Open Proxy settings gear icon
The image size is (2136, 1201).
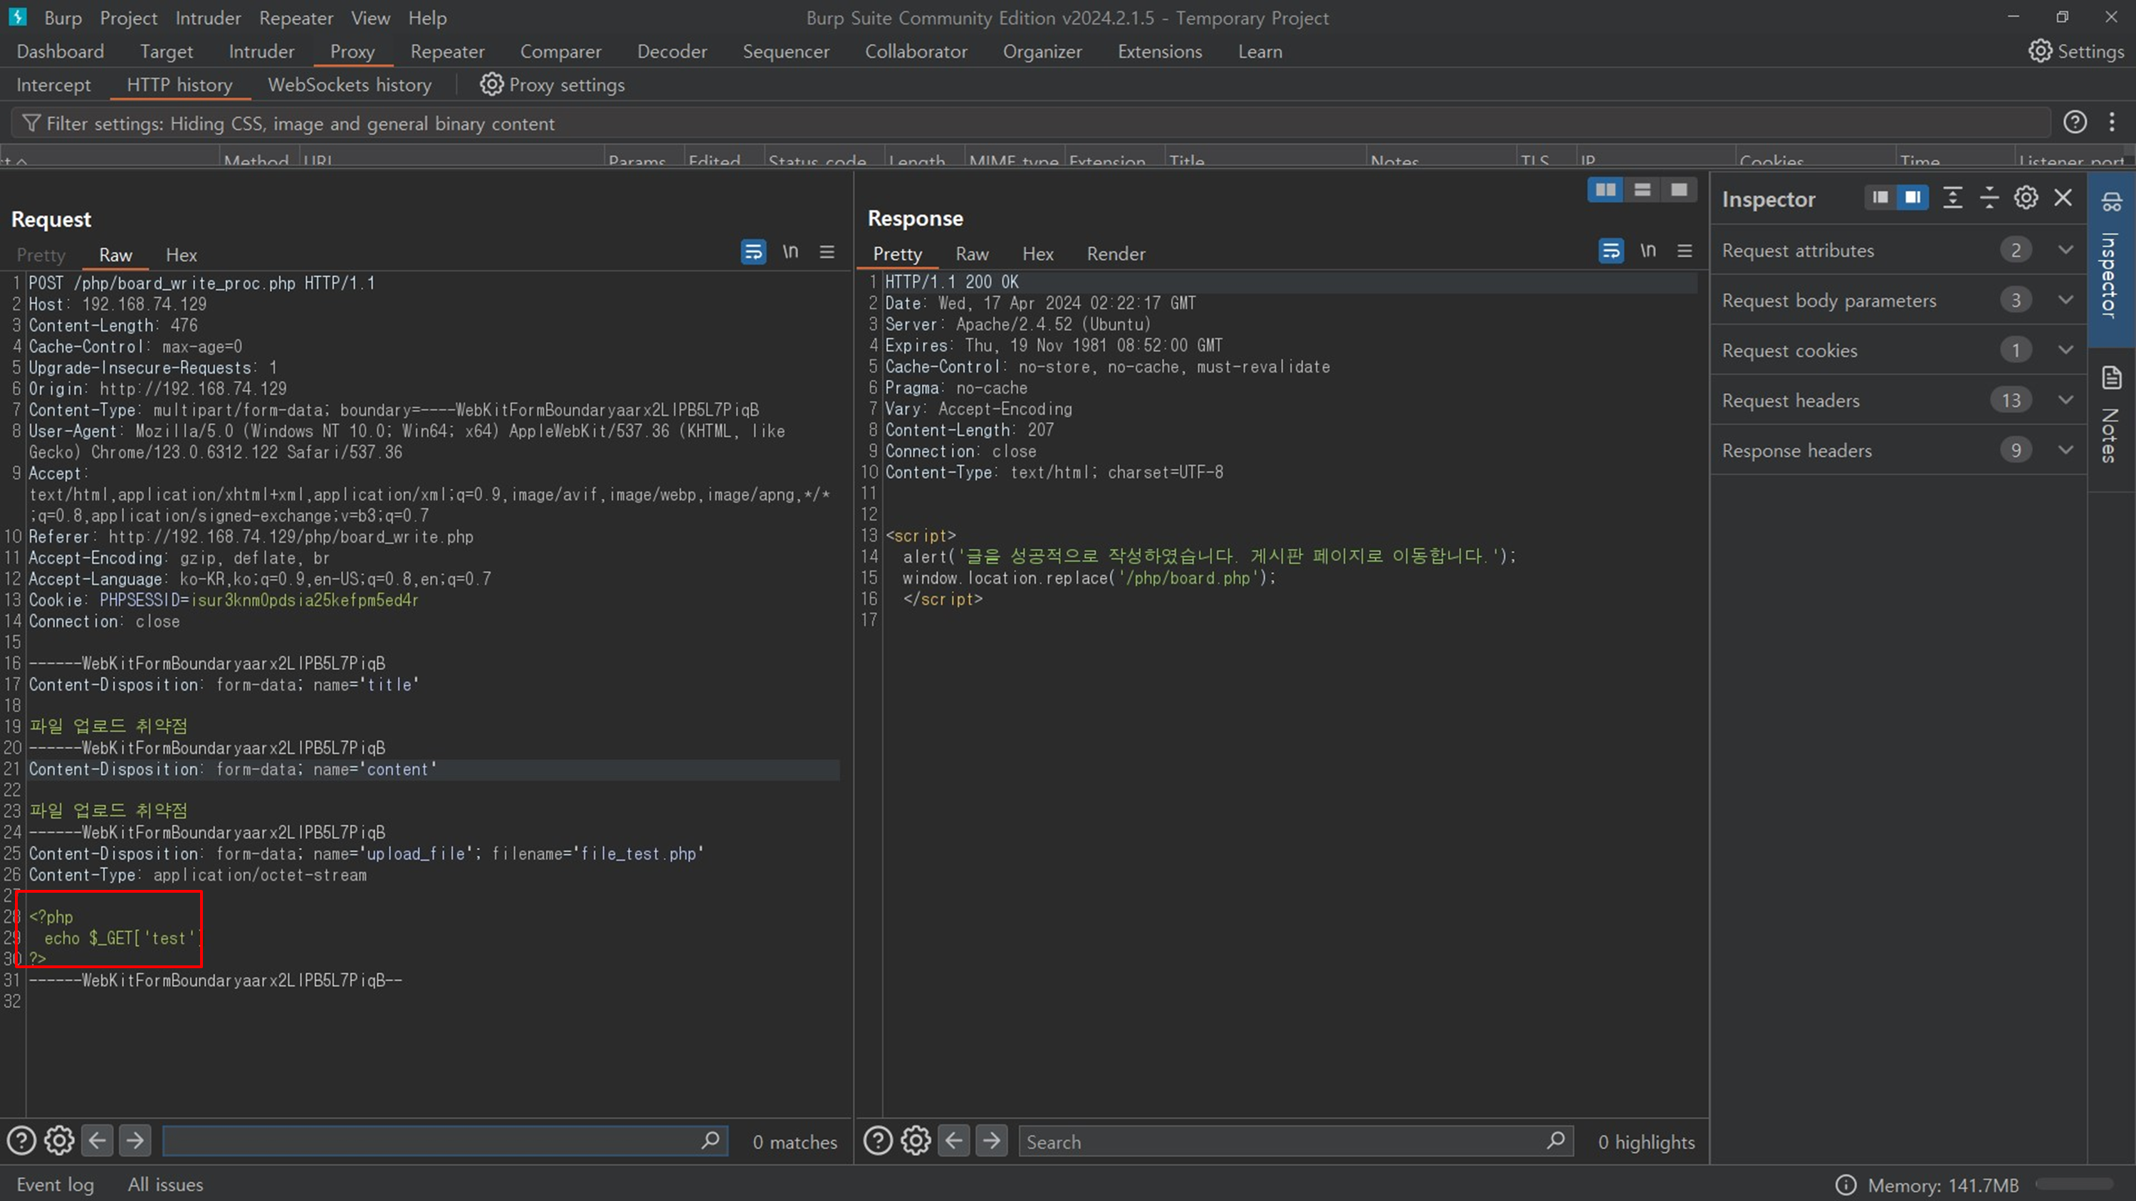point(491,85)
